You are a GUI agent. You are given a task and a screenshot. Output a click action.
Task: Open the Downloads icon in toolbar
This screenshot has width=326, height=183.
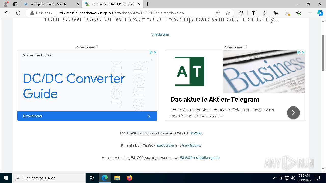287,13
